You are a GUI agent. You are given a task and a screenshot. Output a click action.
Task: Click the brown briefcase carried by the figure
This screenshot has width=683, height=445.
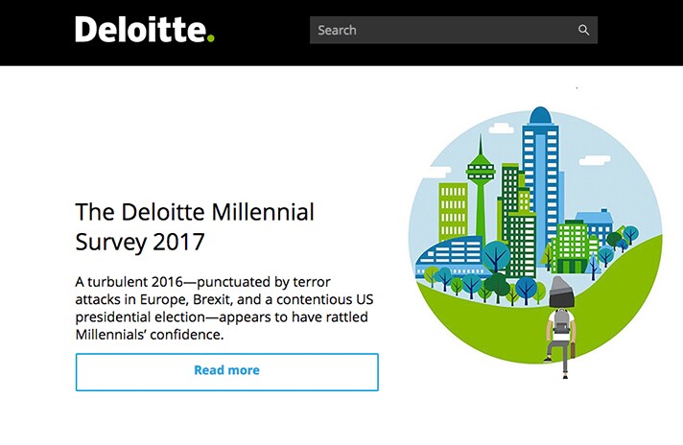pyautogui.click(x=573, y=350)
